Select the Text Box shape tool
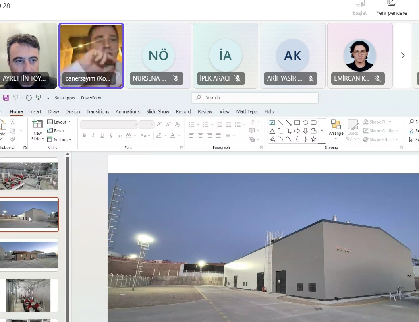 click(272, 123)
